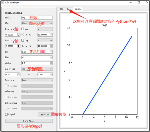
Task: Step the X-axis maximum spinner arrows
Action: pyautogui.click(x=51, y=35)
